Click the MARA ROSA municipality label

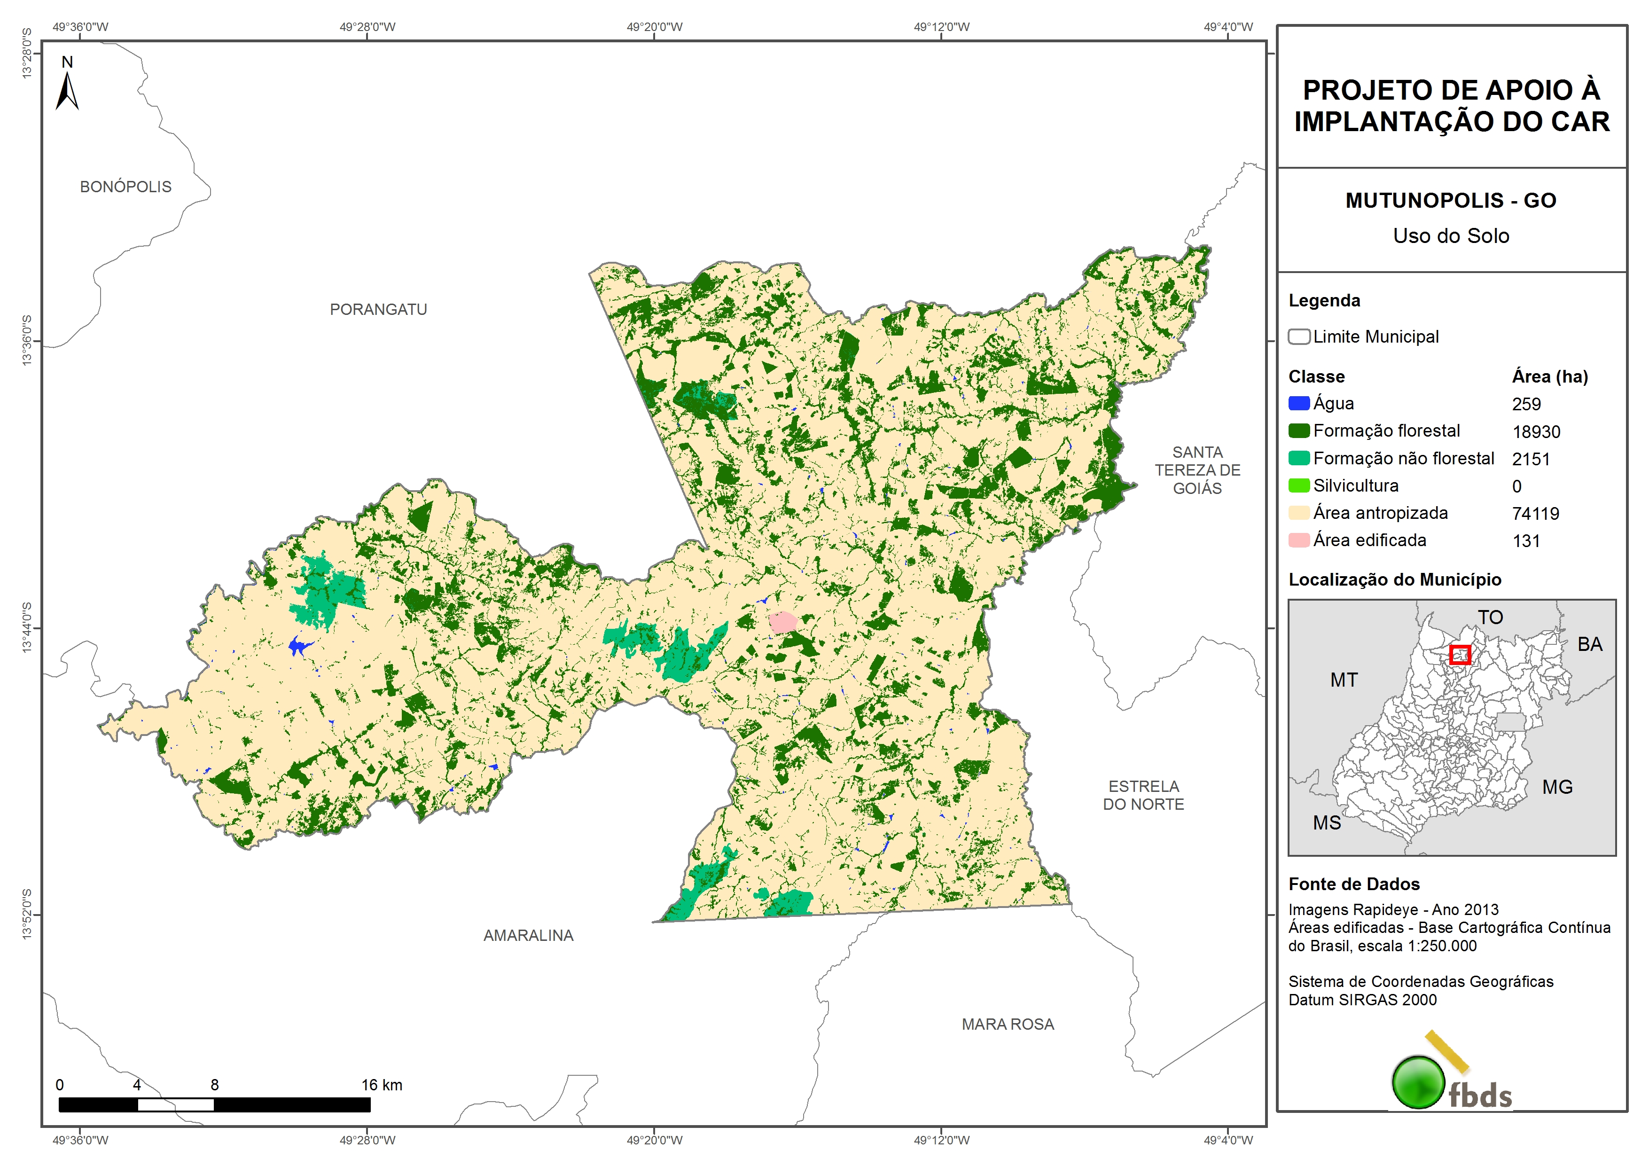pos(1008,1025)
